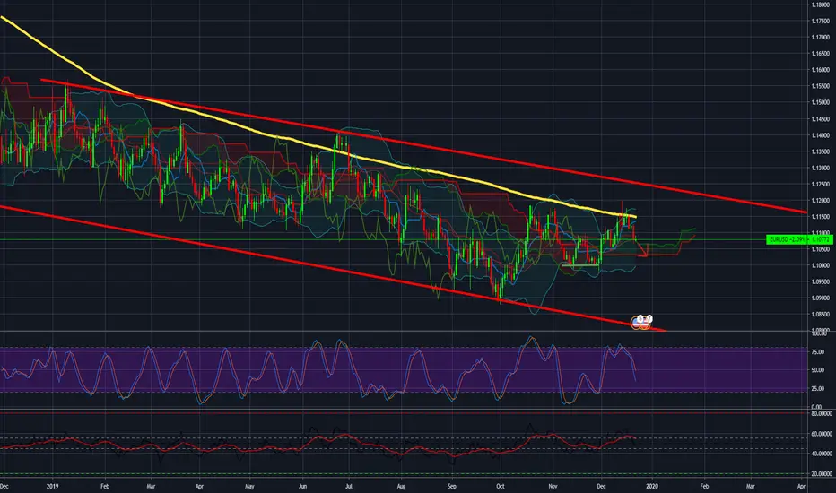836x493 pixels.
Task: Click the green EURUSD 1.10772 price label
Action: (798, 240)
